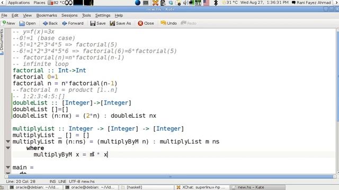The image size is (339, 190).
Task: Create a new document with New
Action: tap(8, 23)
